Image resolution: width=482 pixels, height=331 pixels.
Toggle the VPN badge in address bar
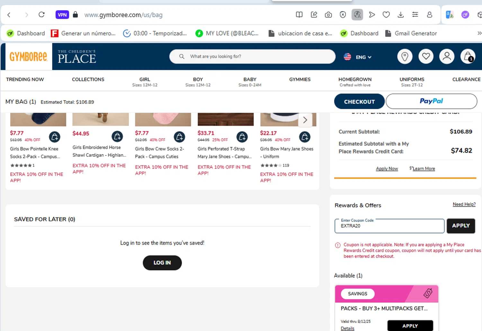coord(62,15)
